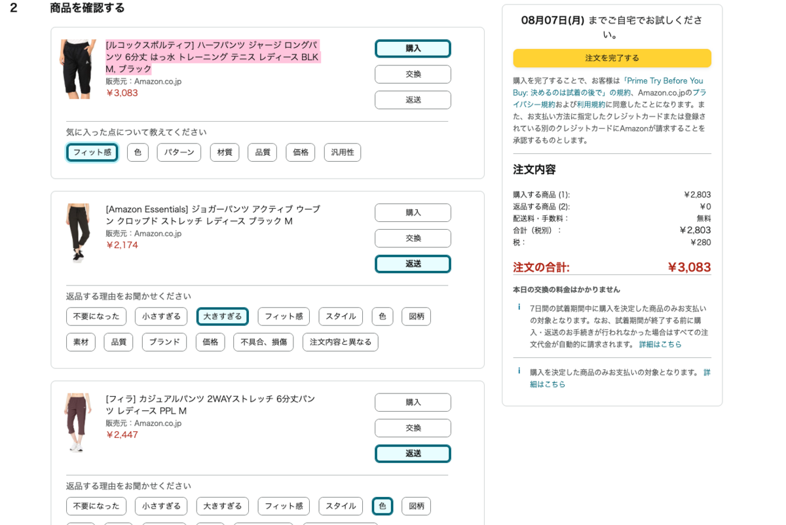Screen dimensions: 786x525
Task: Click the 商品を確認する section heading
Action: click(x=87, y=8)
